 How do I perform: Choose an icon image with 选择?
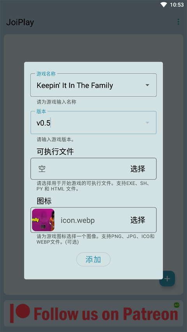pyautogui.click(x=138, y=220)
